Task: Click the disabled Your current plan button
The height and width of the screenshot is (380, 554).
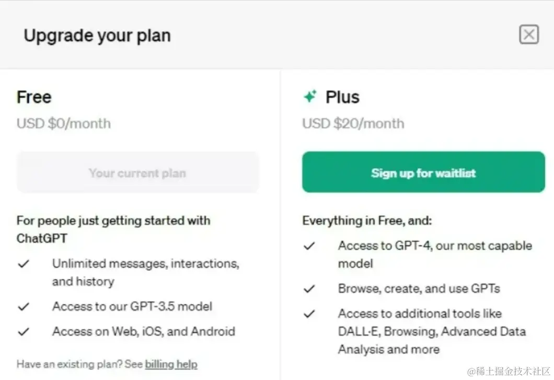Action: coord(138,172)
